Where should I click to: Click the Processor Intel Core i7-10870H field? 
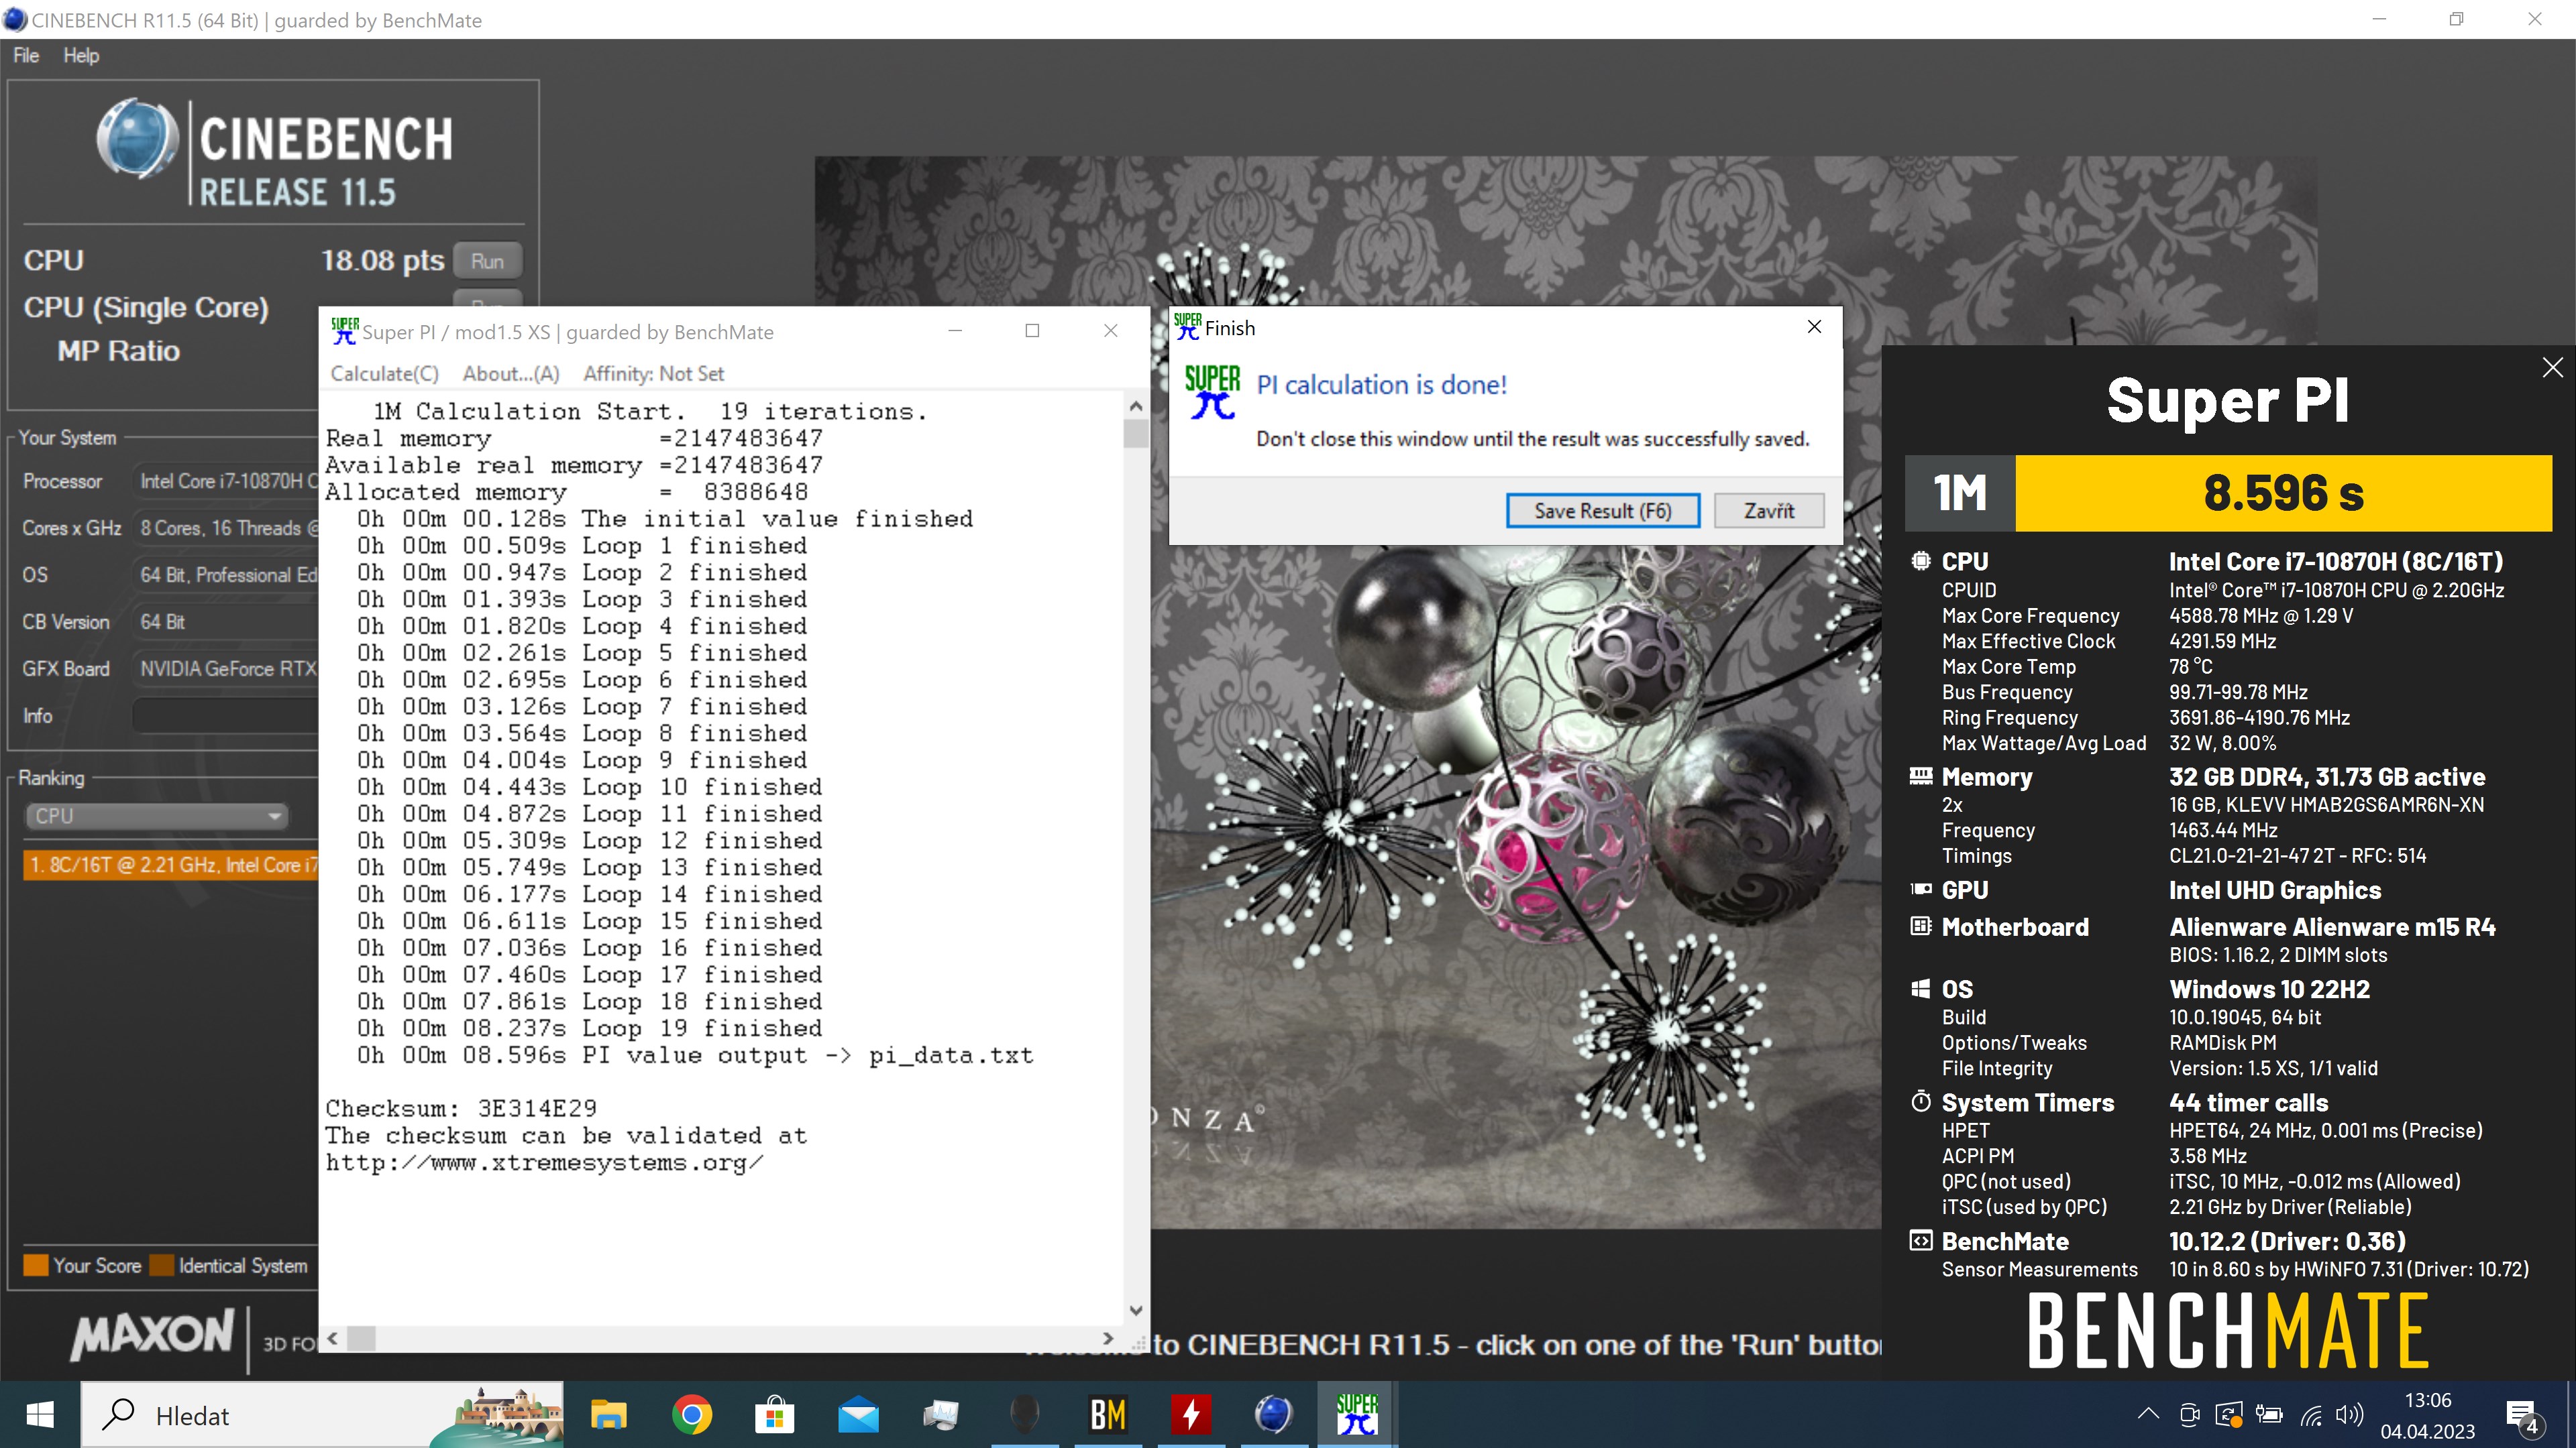pyautogui.click(x=226, y=481)
